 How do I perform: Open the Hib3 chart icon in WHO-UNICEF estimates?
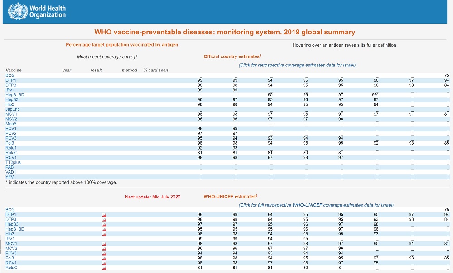pos(104,234)
